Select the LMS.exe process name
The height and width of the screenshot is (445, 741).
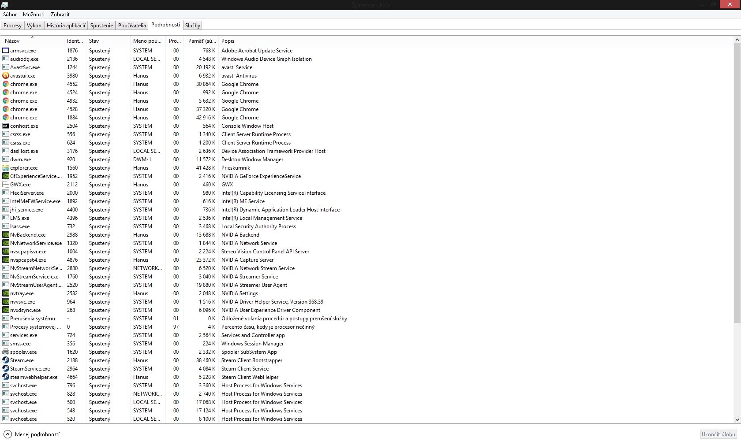click(x=20, y=218)
